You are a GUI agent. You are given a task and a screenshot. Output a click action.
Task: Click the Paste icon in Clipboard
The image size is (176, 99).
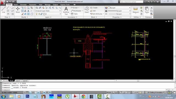pyautogui.click(x=147, y=10)
